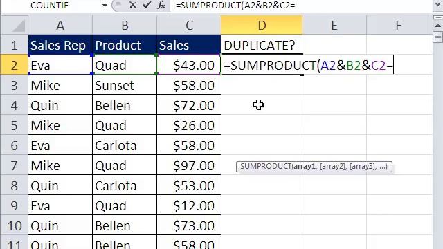Viewport: 443px width, 249px height.
Task: Click cell C3 with $58.00
Action: tap(189, 85)
